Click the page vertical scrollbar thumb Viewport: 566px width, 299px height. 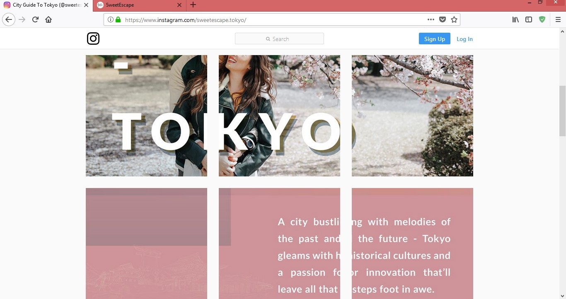pos(562,111)
